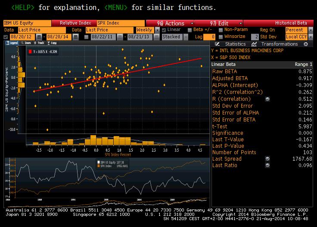Click the Linear Beta Range 1 header

click(262, 65)
